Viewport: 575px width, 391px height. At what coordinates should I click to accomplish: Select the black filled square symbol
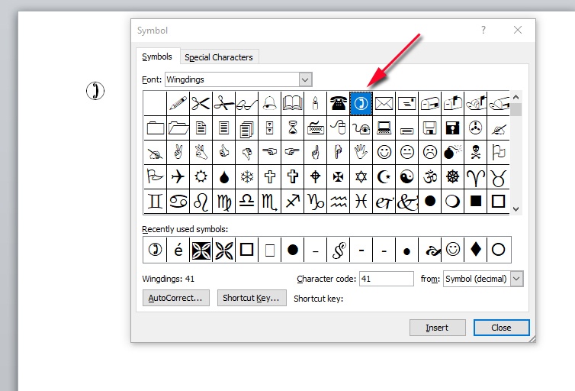pos(476,201)
